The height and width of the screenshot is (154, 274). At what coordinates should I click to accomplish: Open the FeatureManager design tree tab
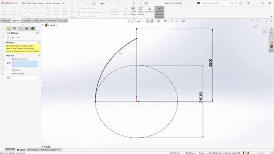tap(9, 29)
